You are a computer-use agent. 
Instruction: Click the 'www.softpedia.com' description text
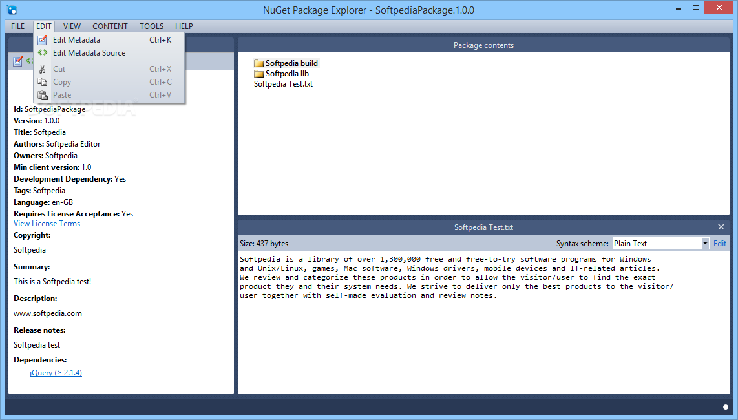coord(48,313)
